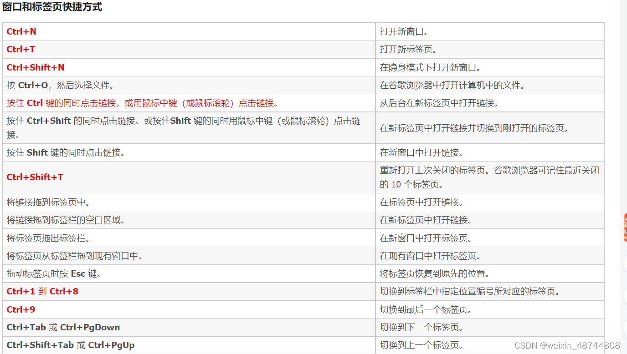
Task: Select the Ctrl+T shortcut cell
Action: pos(189,49)
